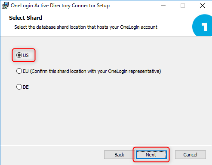
Task: Click the "US" option label text
Action: pyautogui.click(x=26, y=55)
